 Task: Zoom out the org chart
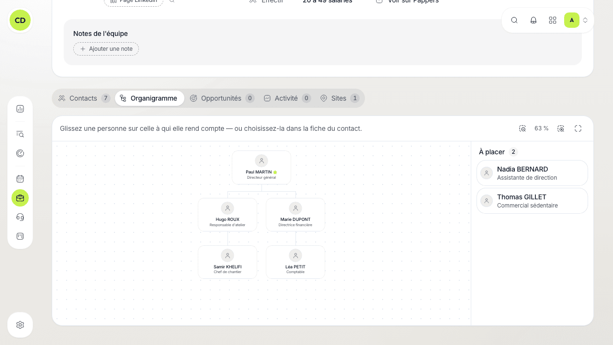pos(522,128)
